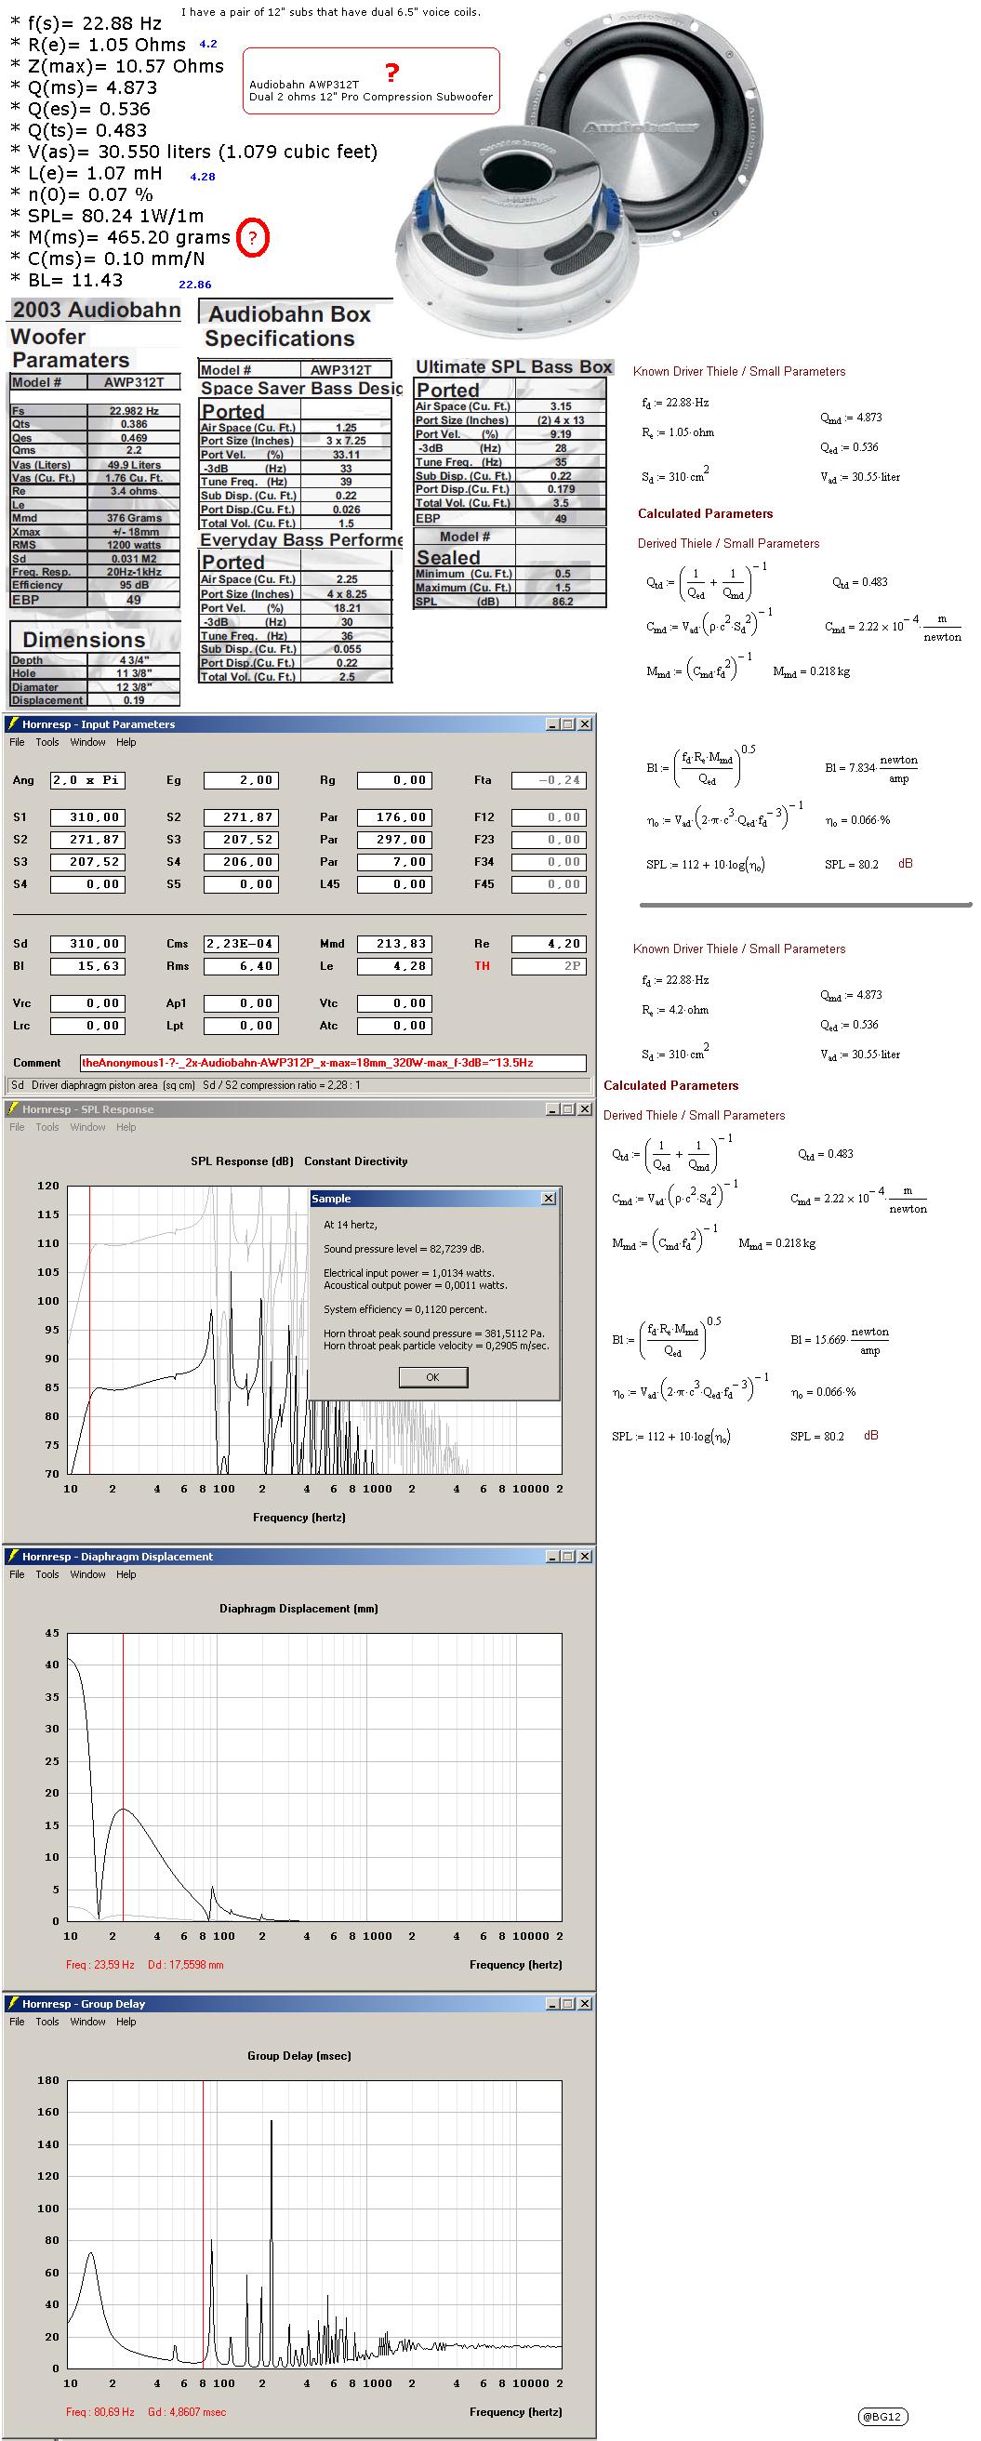Viewport: 981px width, 2441px height.
Task: Select the Mmd field showing 213,83
Action: pos(394,944)
